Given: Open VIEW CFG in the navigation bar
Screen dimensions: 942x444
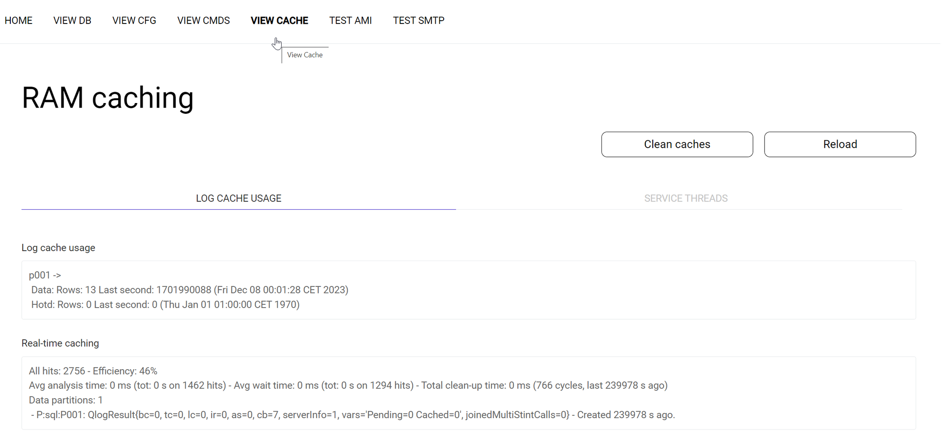Looking at the screenshot, I should pyautogui.click(x=134, y=21).
